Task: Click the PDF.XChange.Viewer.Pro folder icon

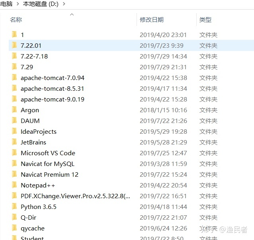Action: tap(14, 196)
